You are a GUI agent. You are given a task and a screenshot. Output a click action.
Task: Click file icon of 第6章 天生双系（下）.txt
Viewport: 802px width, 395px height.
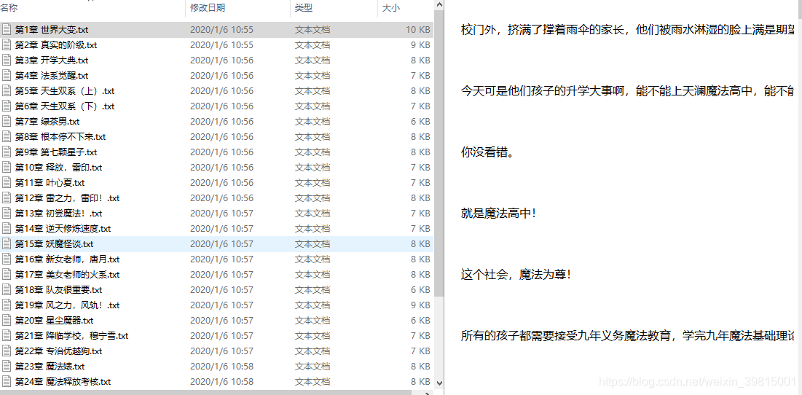click(6, 106)
